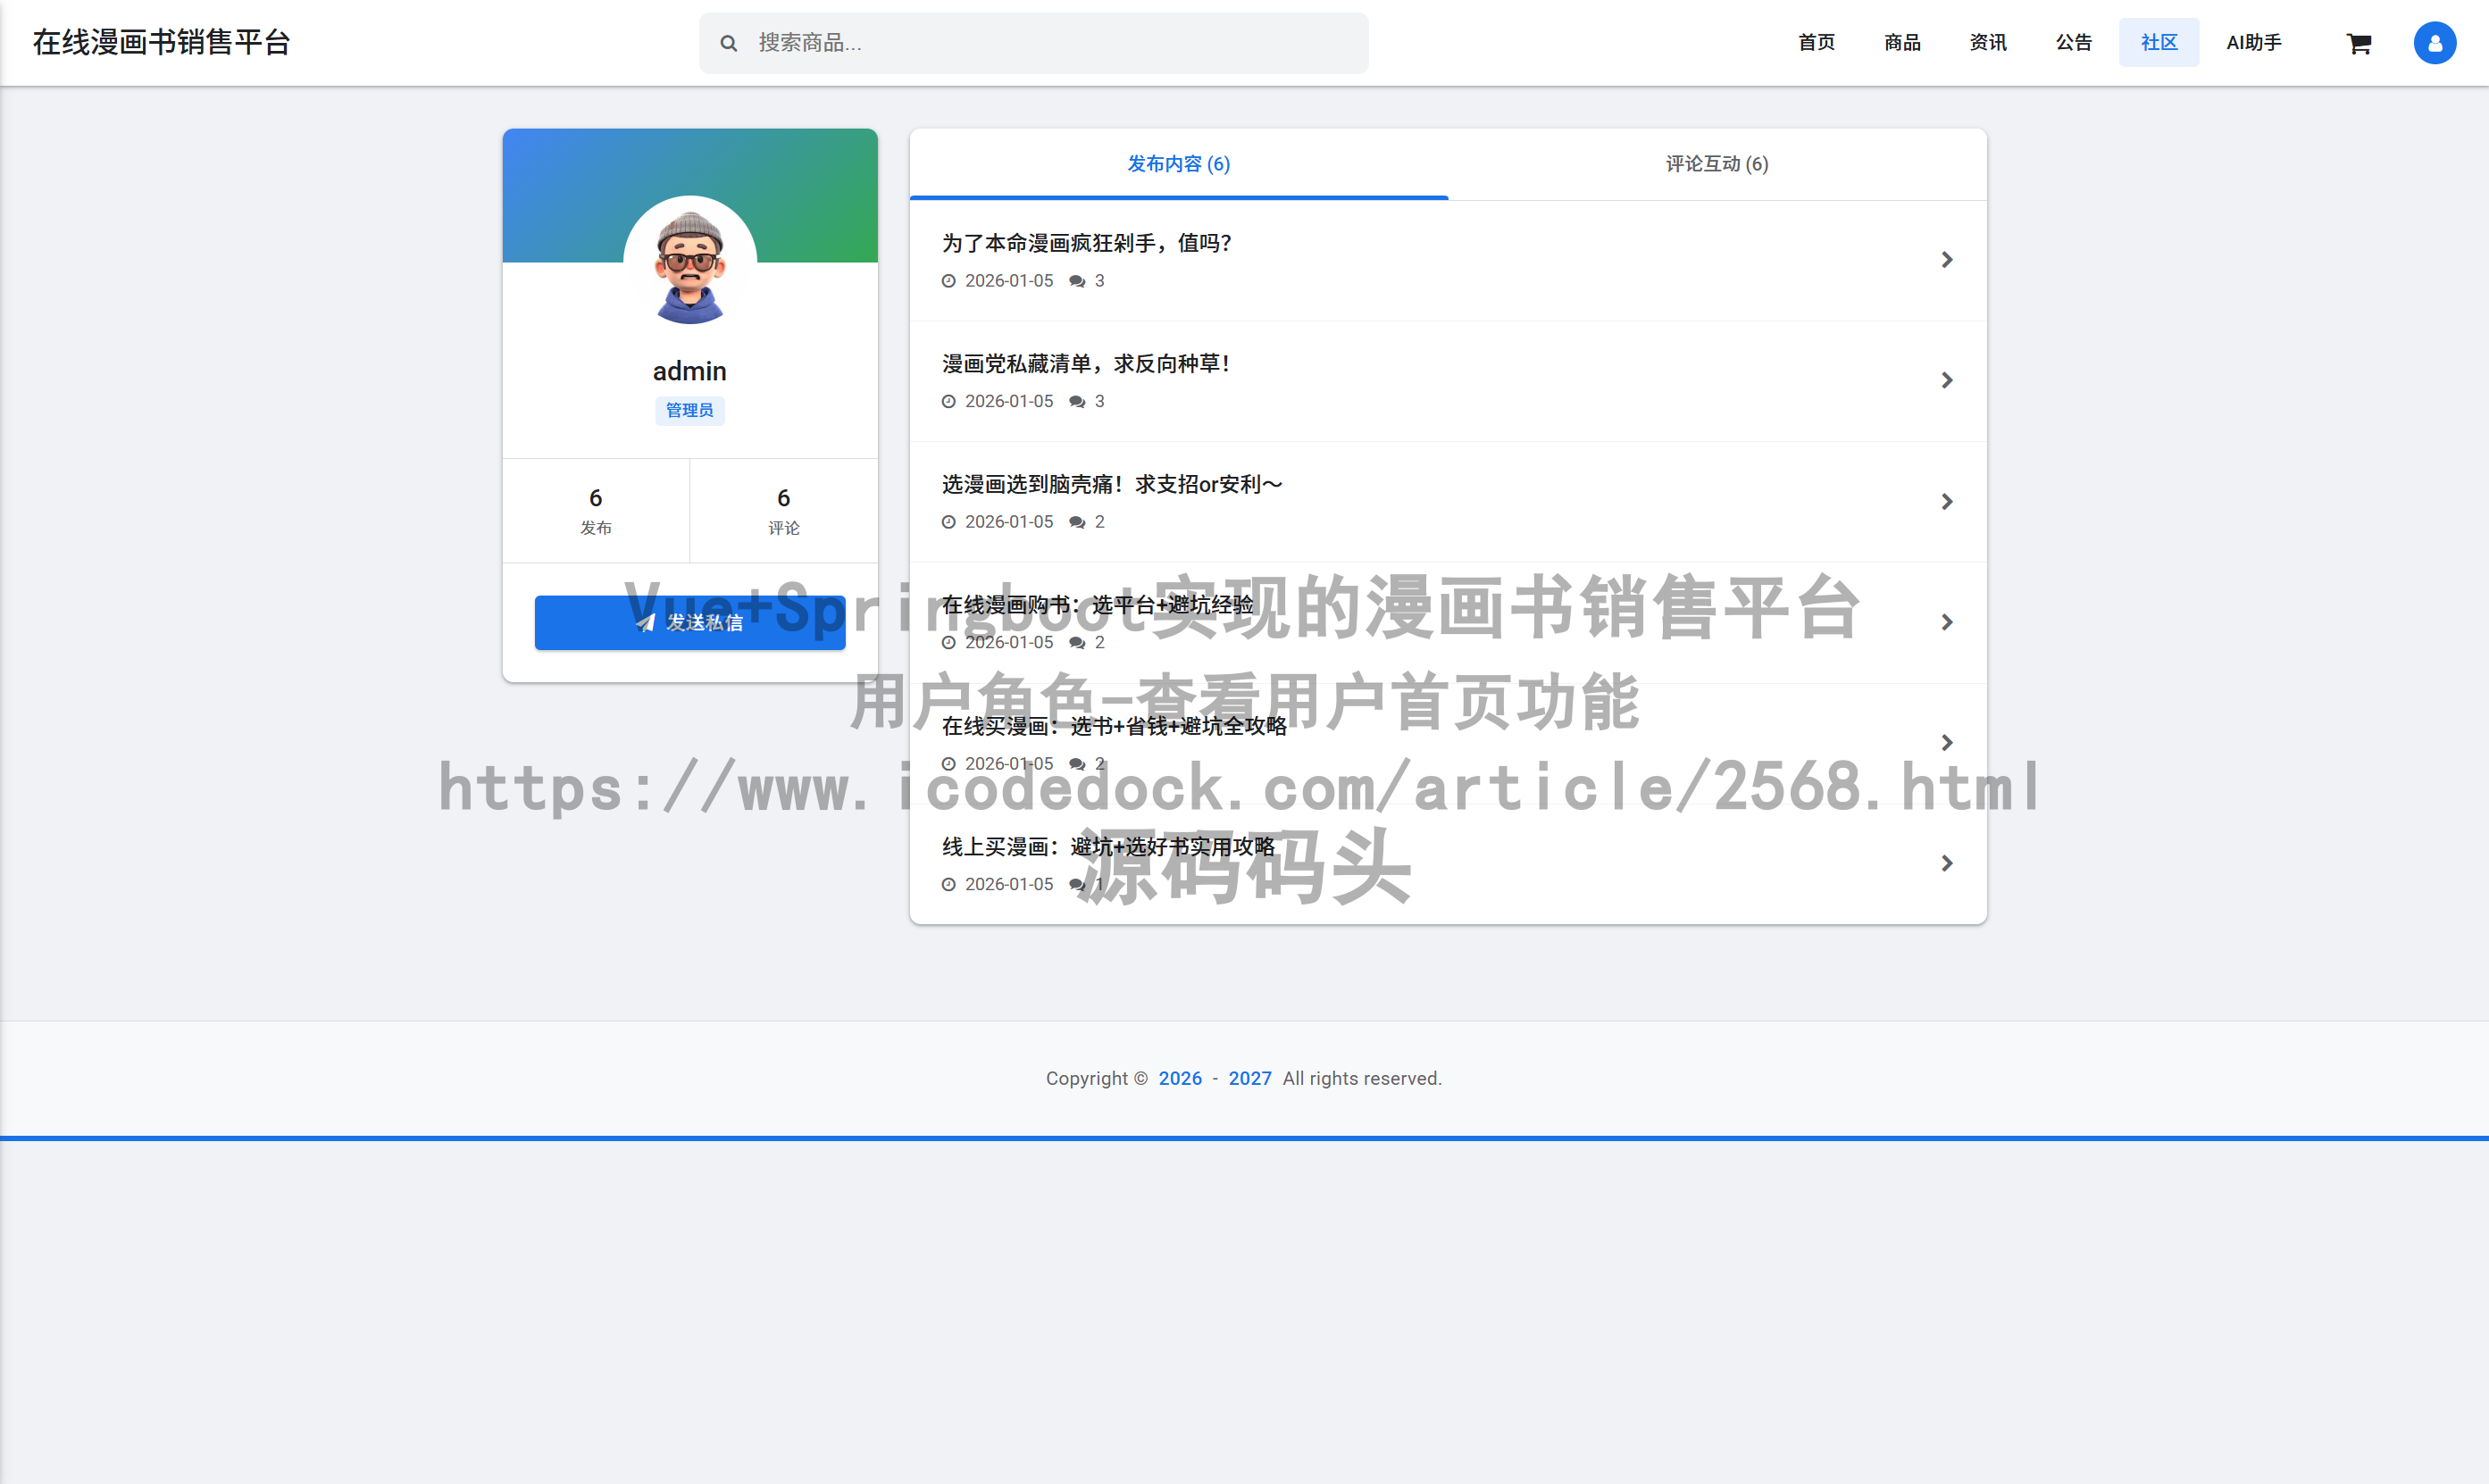
Task: Click the user avatar icon in the top navbar
Action: click(2434, 43)
